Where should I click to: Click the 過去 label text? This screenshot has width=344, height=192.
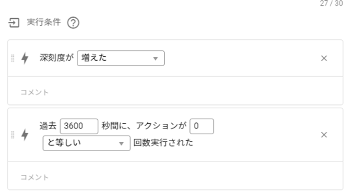click(47, 126)
